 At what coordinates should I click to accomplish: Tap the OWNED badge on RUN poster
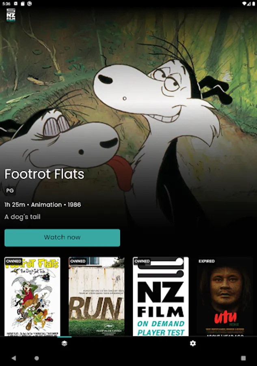78,261
